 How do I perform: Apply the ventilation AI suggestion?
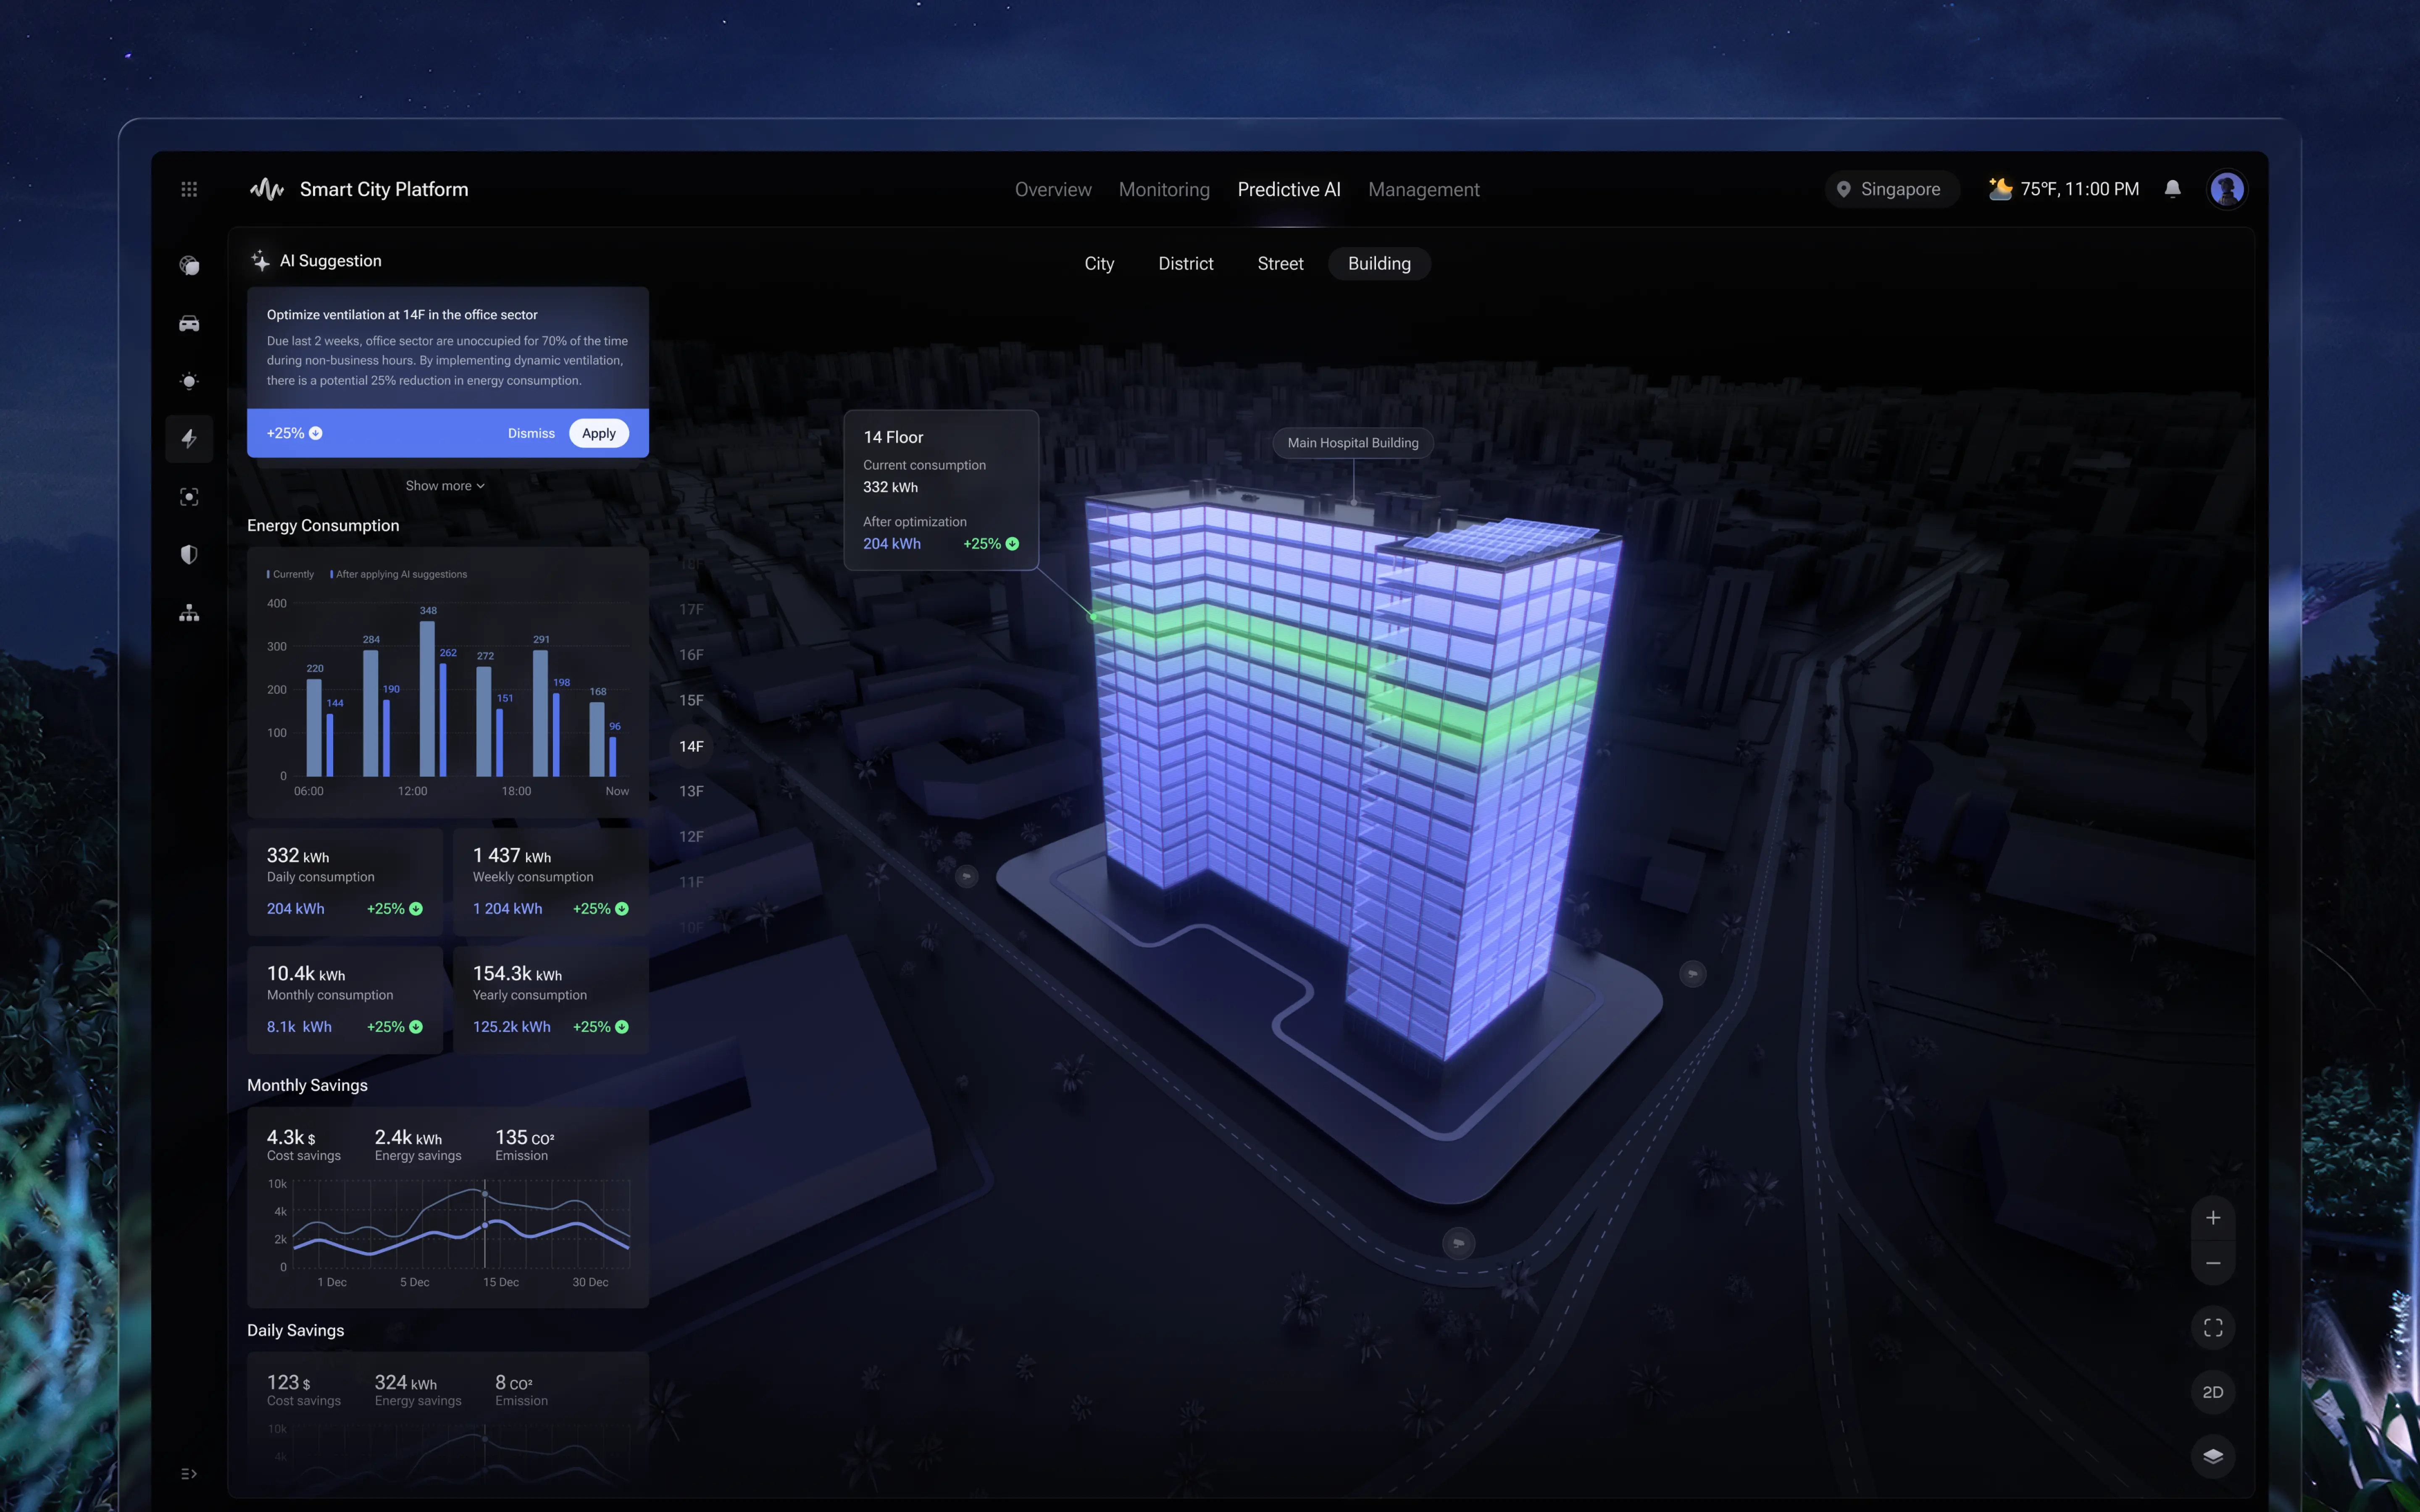pyautogui.click(x=599, y=433)
